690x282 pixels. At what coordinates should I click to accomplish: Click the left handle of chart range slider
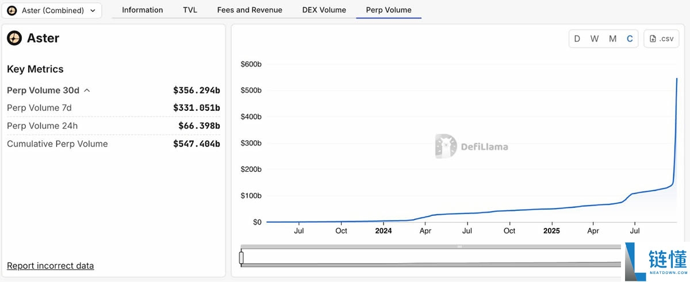241,258
